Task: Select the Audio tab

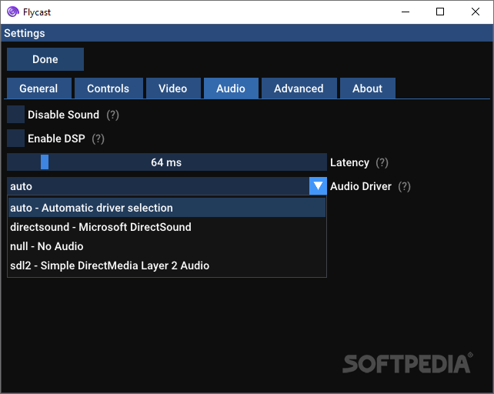Action: click(x=231, y=88)
